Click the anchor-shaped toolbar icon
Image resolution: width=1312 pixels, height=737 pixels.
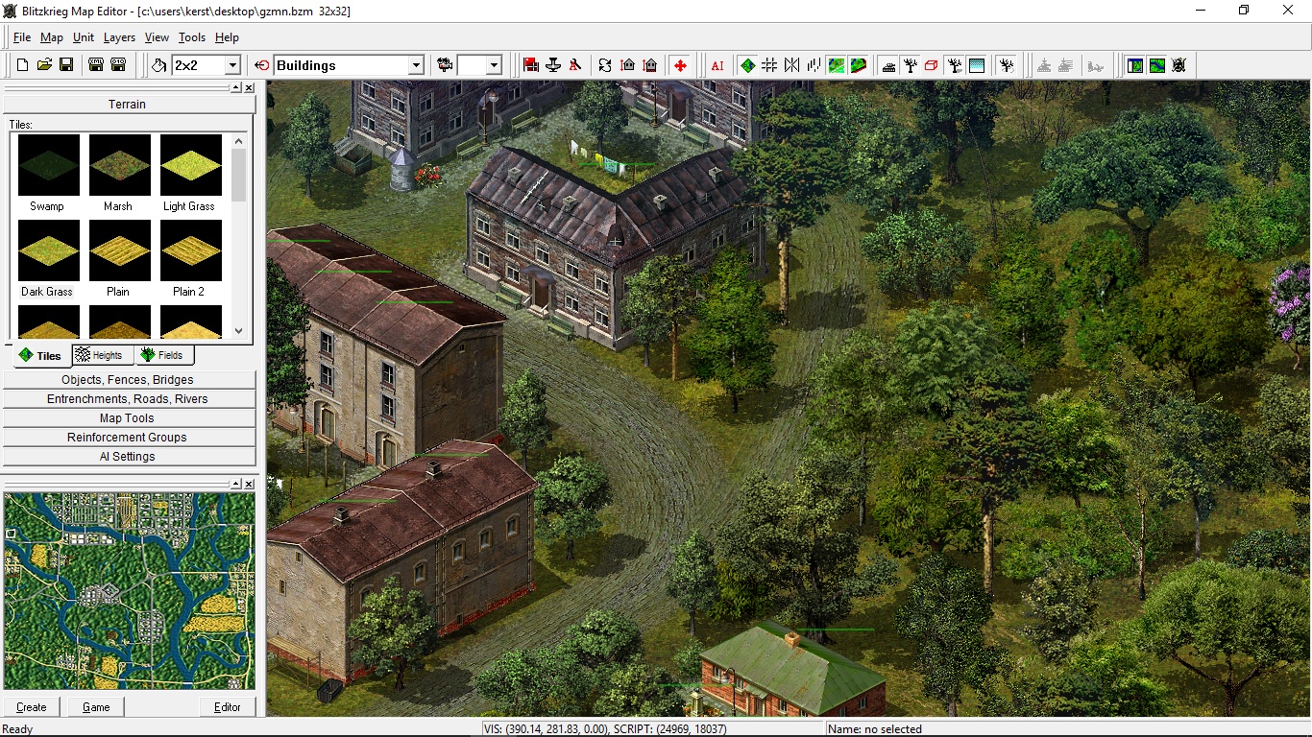[x=553, y=65]
